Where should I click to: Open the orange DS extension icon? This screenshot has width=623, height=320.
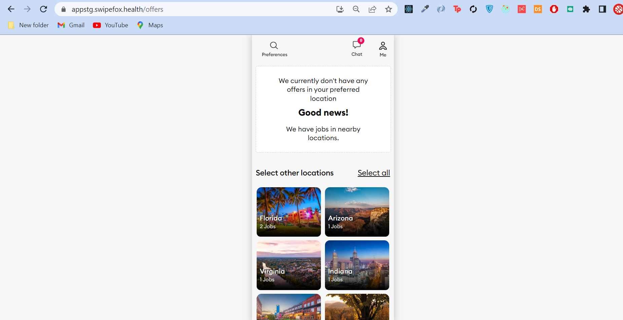click(x=538, y=9)
